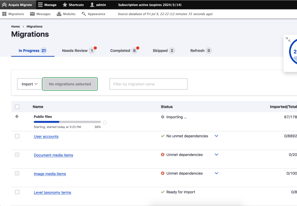
Task: Check the User accounts checkbox
Action: 17,136
